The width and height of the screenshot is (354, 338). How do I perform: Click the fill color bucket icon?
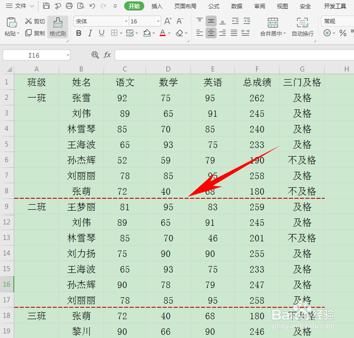(147, 33)
